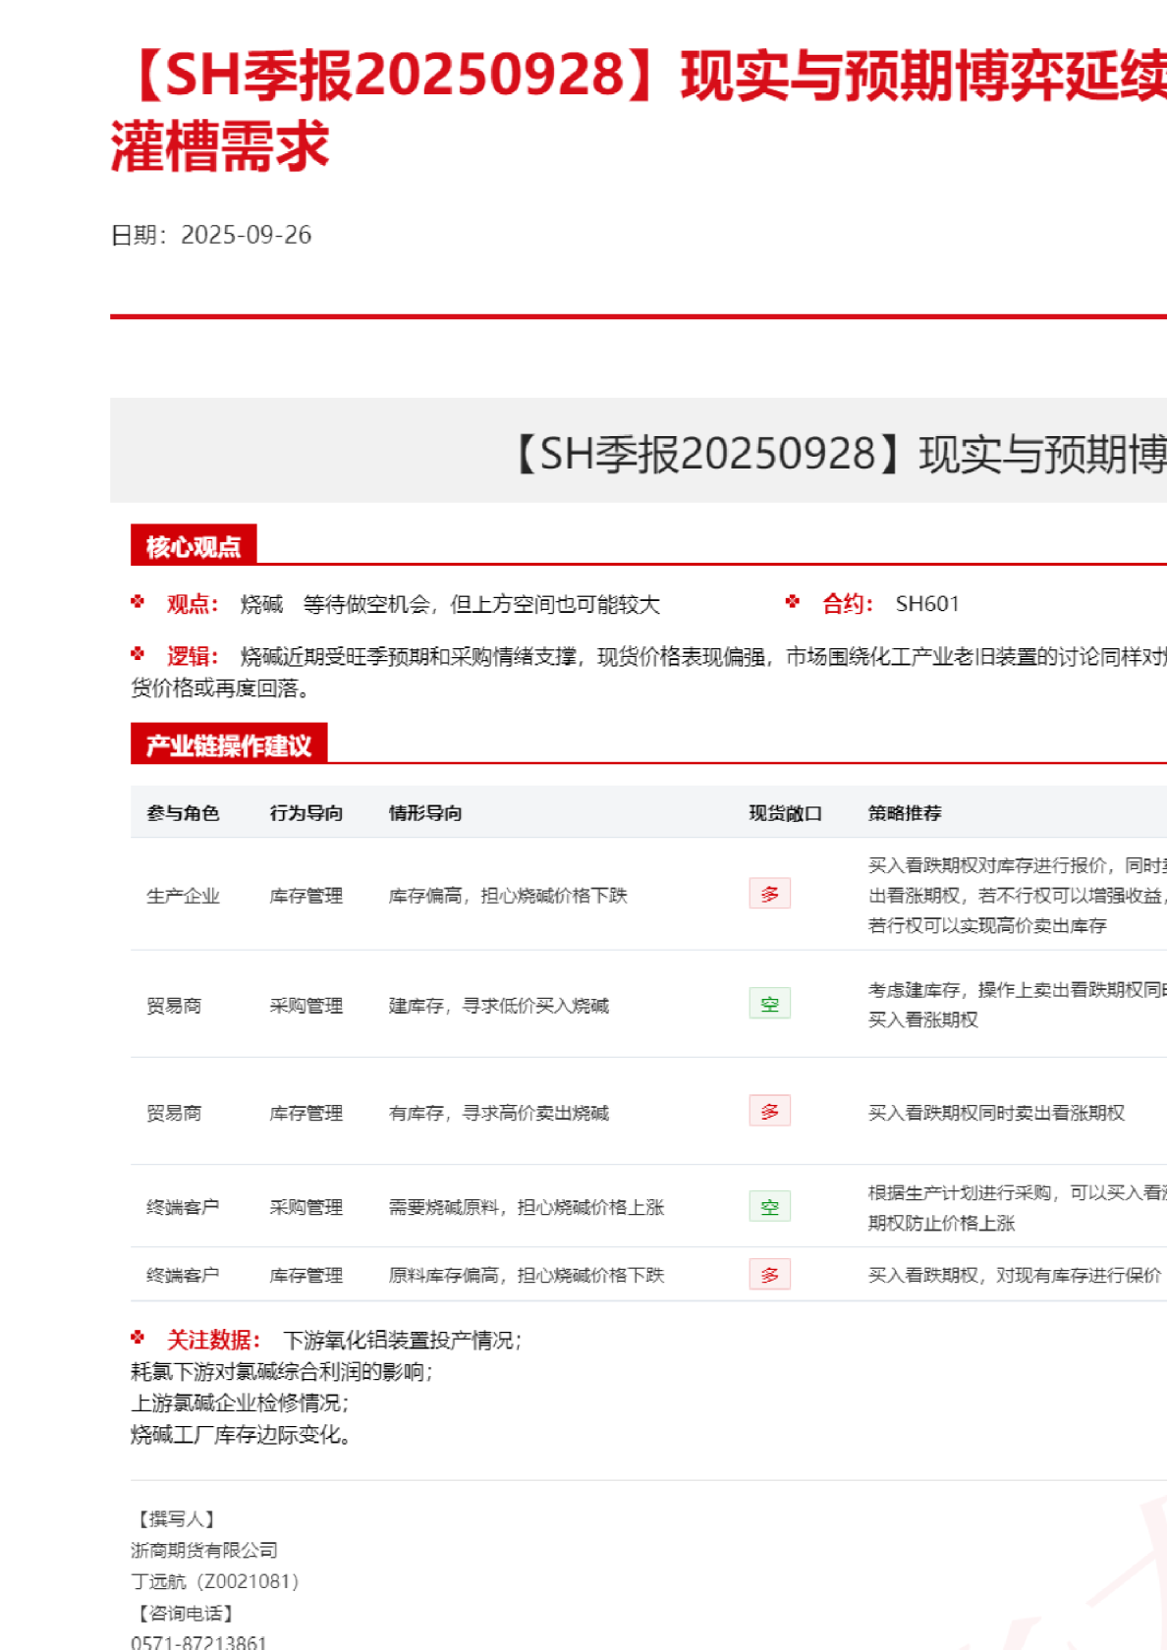Click the red bullet icon before 观点
The image size is (1167, 1650).
(x=138, y=602)
